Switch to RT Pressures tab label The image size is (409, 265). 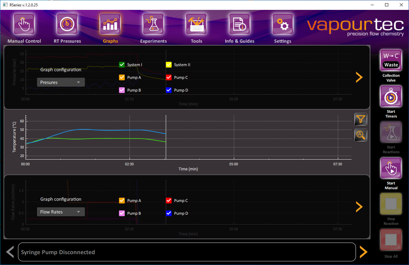tap(67, 41)
